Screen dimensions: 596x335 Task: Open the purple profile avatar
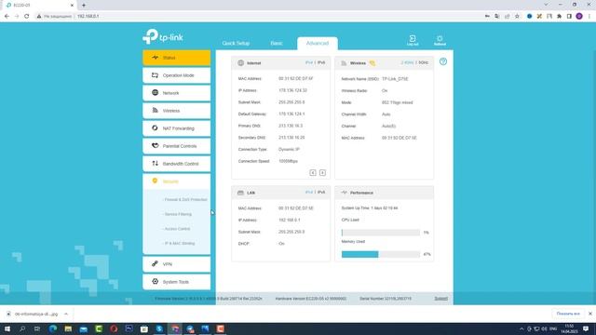point(579,17)
